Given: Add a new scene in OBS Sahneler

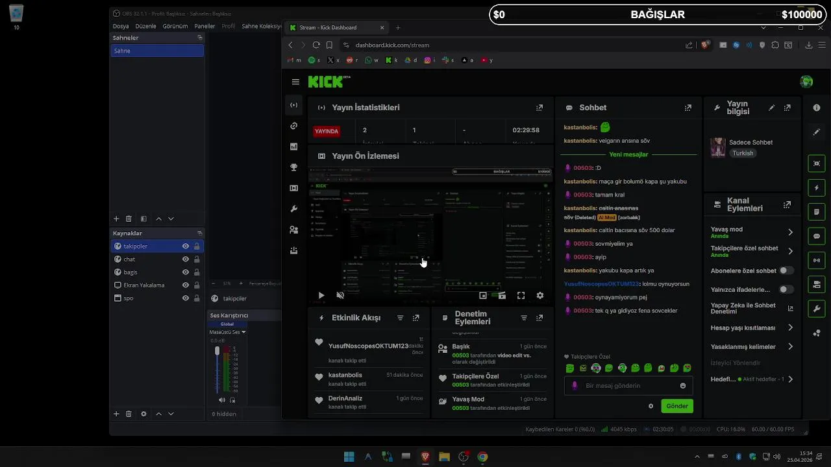Looking at the screenshot, I should point(116,219).
